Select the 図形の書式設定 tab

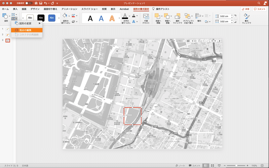point(141,9)
